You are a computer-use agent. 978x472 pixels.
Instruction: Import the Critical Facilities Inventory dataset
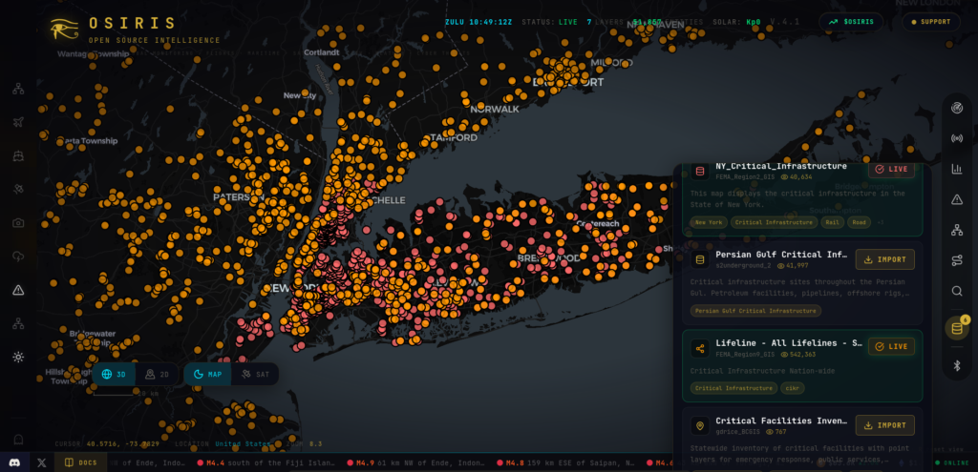885,425
